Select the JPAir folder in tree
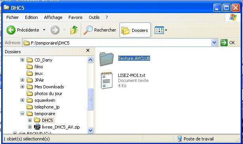 click(39, 80)
